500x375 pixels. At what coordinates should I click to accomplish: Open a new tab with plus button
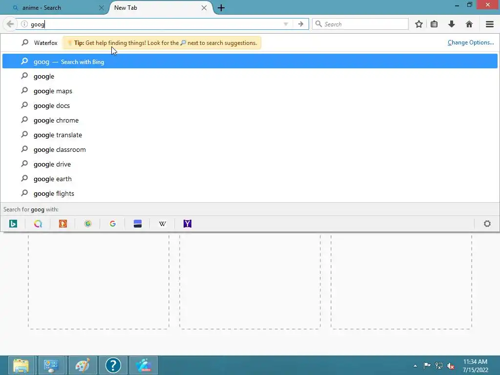[221, 8]
